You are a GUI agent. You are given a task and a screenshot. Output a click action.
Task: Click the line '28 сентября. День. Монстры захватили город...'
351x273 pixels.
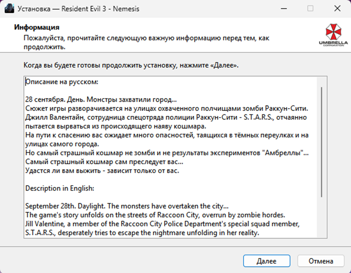pyautogui.click(x=101, y=99)
